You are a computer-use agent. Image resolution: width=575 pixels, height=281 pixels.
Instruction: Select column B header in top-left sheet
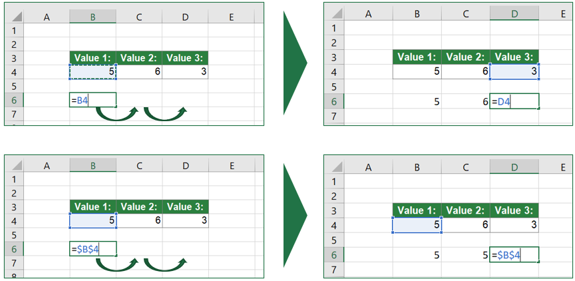[93, 17]
